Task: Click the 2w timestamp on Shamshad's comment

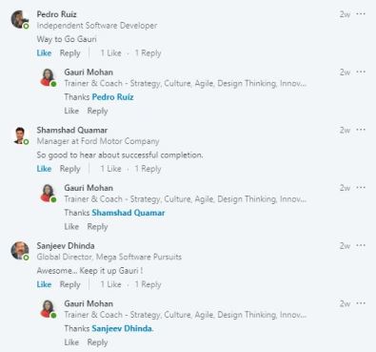Action: (x=345, y=130)
